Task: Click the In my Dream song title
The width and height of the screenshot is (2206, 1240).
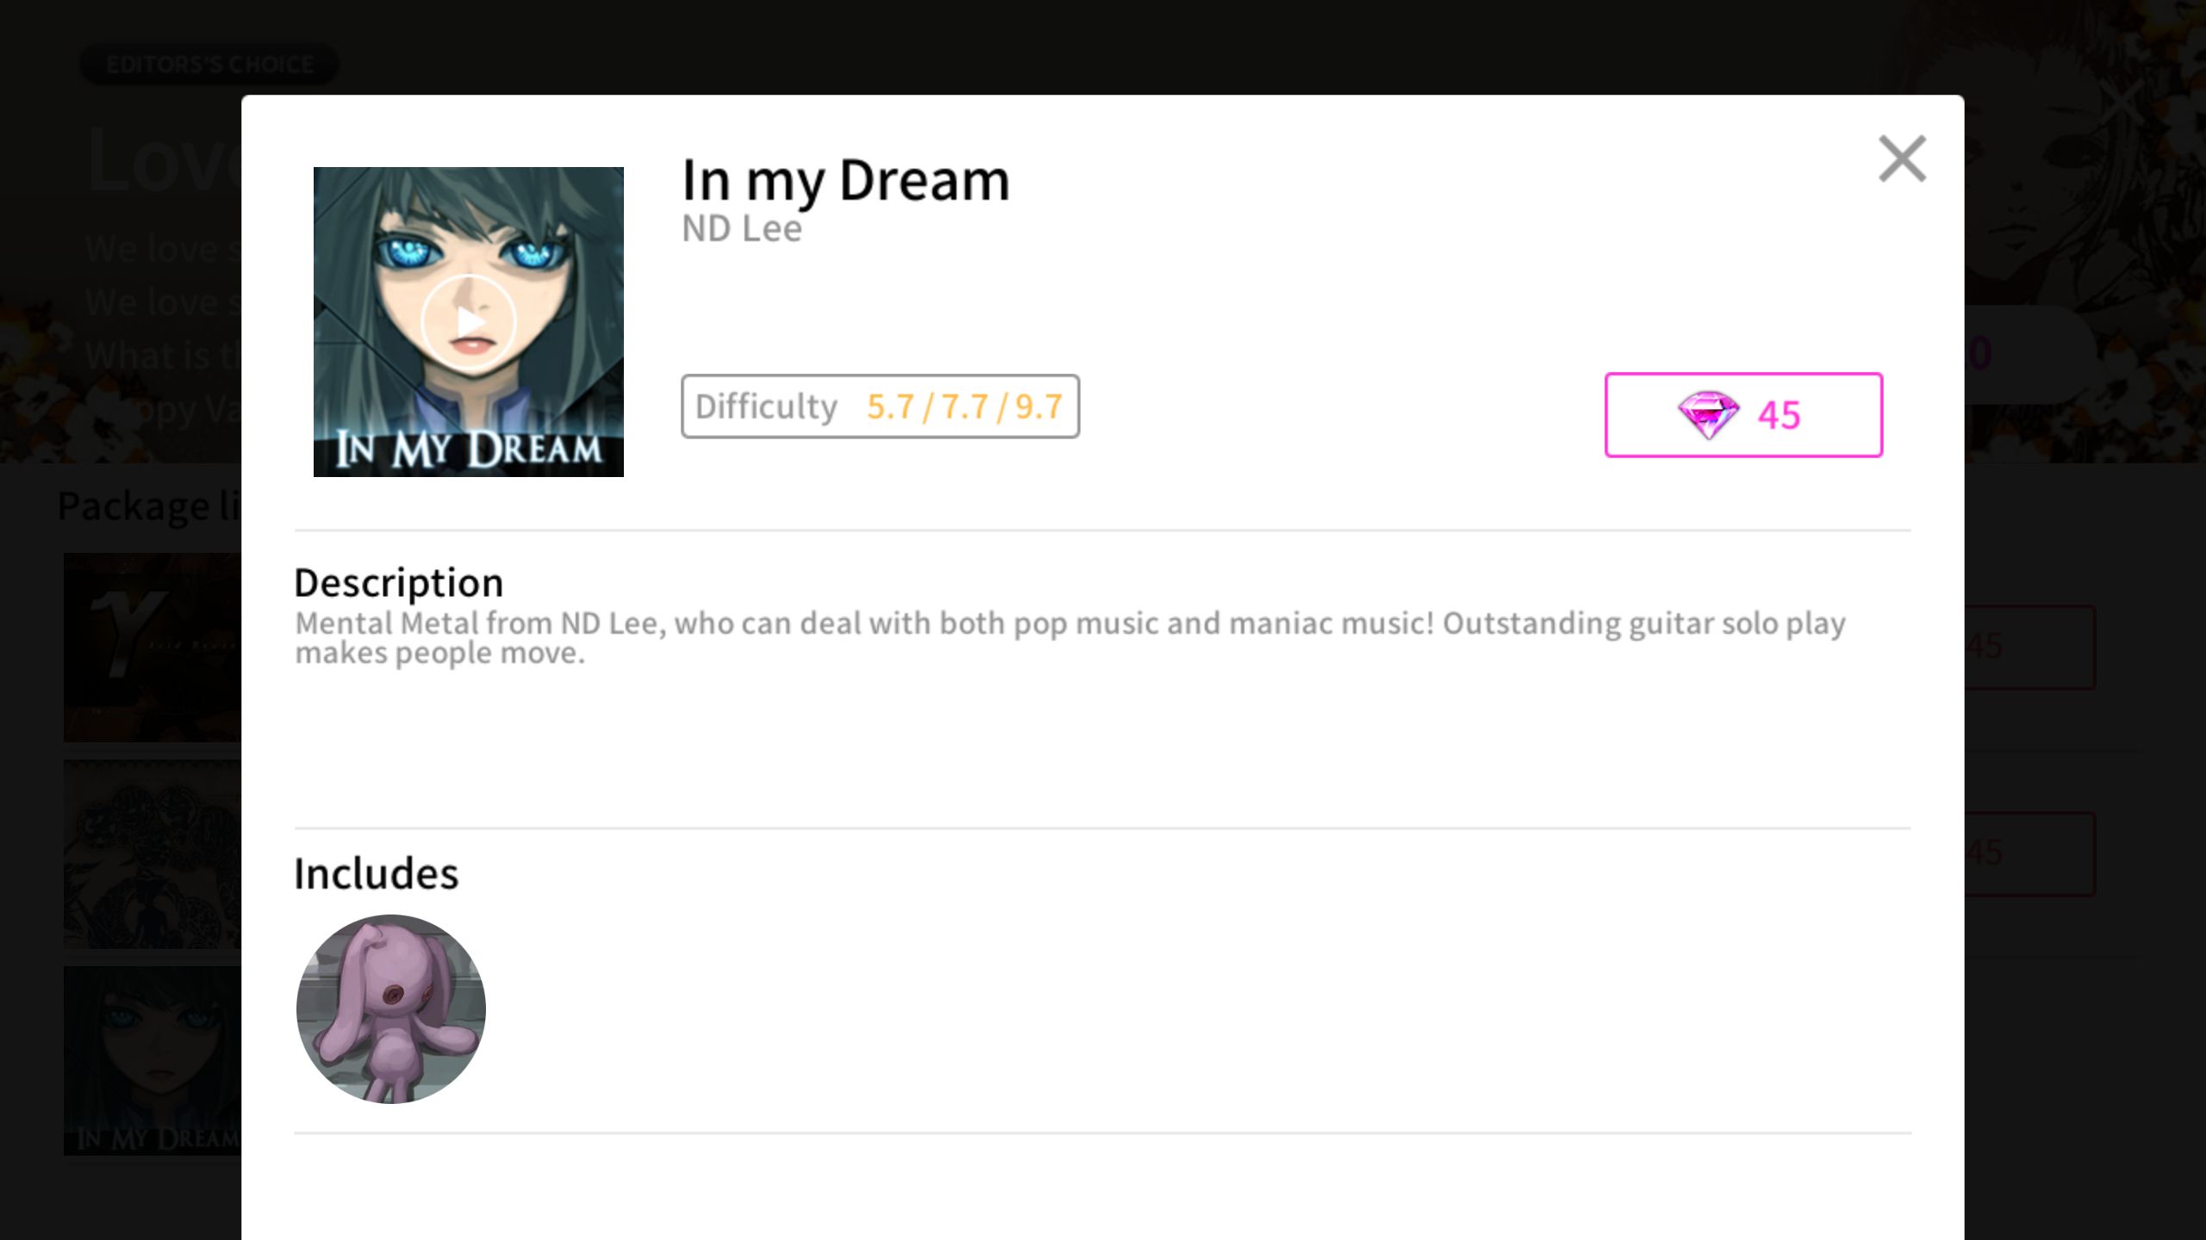Action: [844, 181]
